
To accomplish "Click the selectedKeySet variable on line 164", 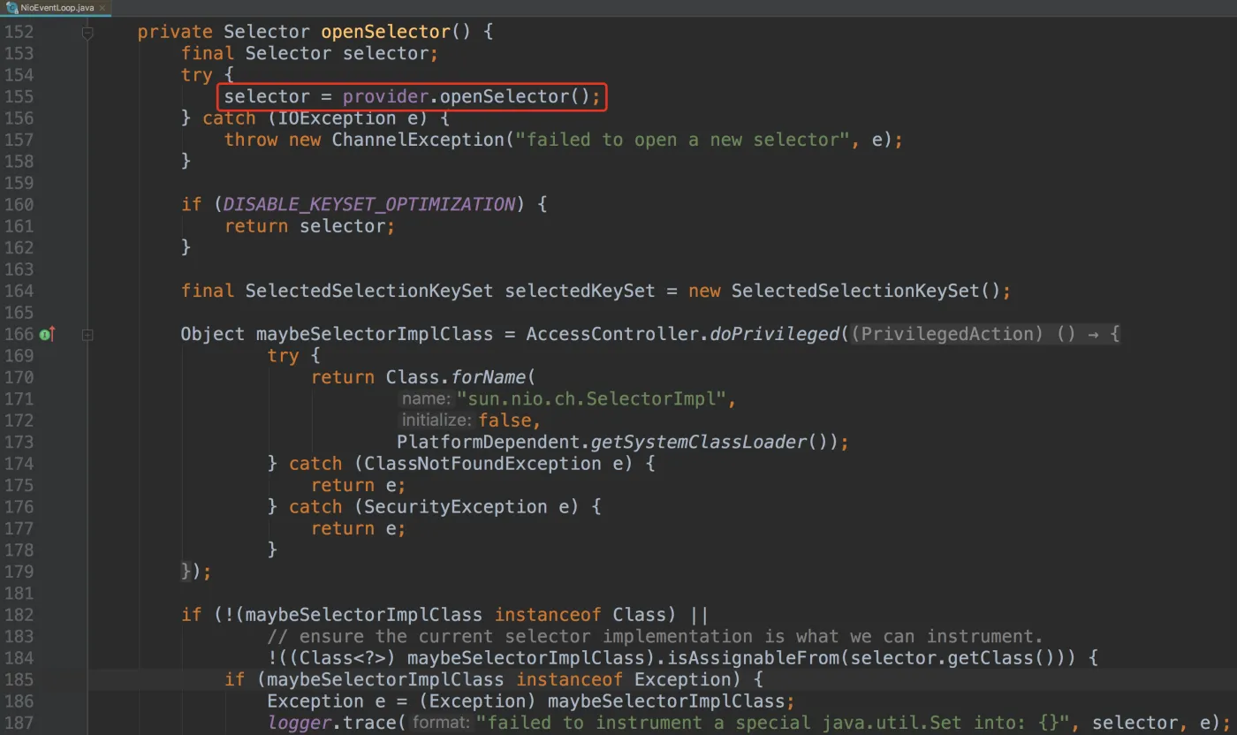I will tap(581, 291).
